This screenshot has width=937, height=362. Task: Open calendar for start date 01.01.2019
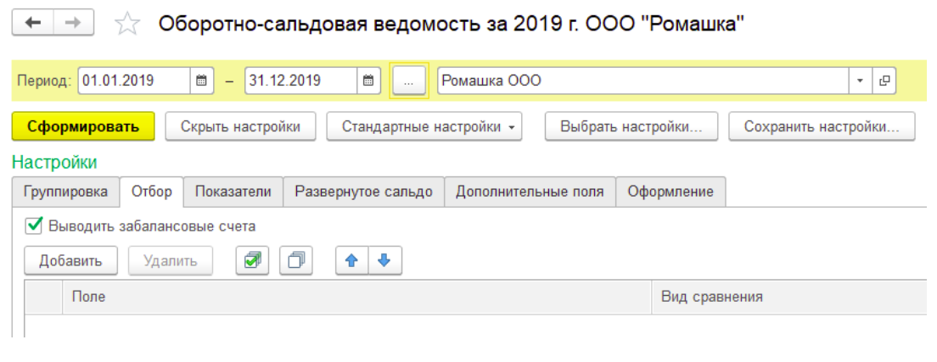pos(201,81)
